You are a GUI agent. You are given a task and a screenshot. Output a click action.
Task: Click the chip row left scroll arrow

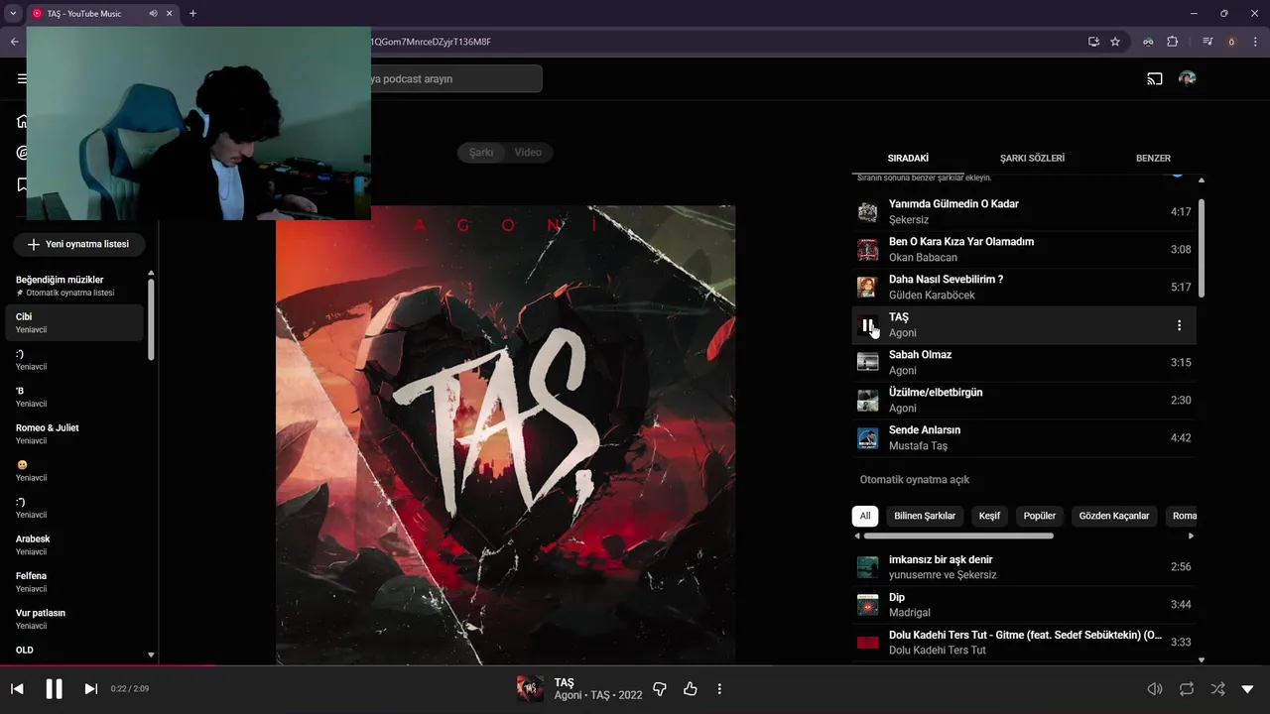tap(857, 535)
